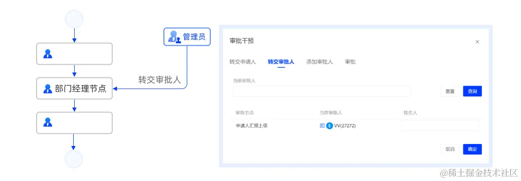
Task: Select the 转交审批人 tab
Action: 281,62
